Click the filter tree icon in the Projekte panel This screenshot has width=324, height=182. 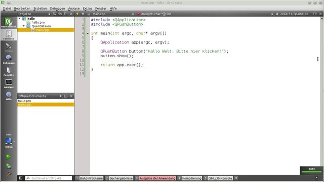click(54, 14)
